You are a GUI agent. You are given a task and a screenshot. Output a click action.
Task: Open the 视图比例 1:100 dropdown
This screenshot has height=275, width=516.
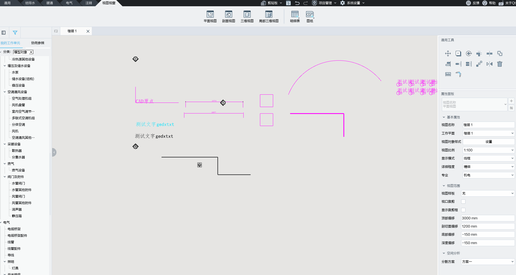[x=489, y=150]
